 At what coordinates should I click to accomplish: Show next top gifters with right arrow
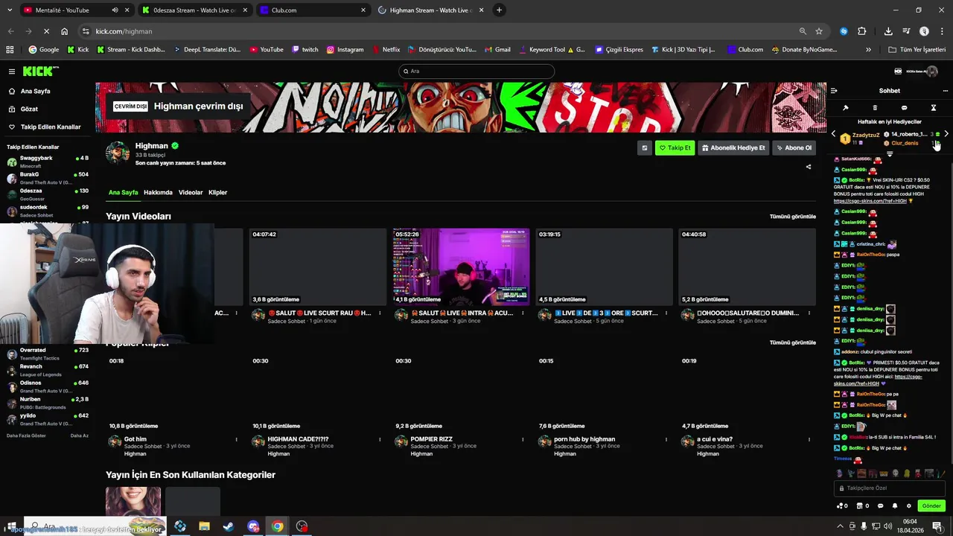[946, 134]
